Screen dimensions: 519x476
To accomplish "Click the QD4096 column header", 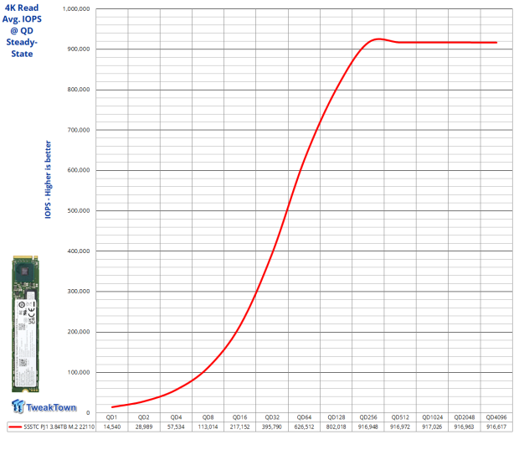I will [x=496, y=417].
